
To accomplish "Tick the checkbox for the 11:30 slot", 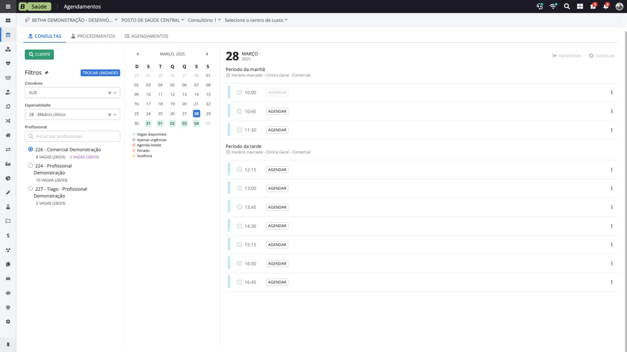I will (x=239, y=130).
